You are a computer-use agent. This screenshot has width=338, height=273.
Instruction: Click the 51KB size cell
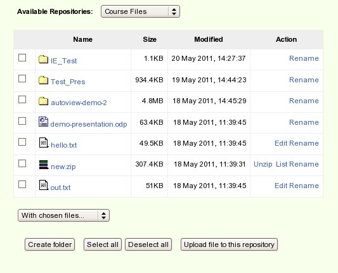[155, 186]
